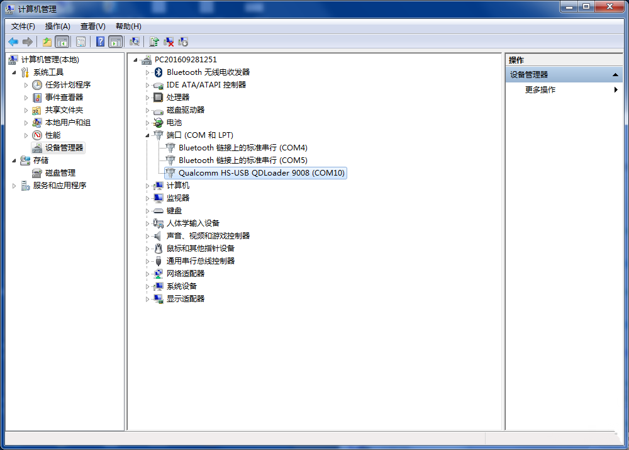This screenshot has width=629, height=450.
Task: Click the 计算机 category icon
Action: pos(159,186)
